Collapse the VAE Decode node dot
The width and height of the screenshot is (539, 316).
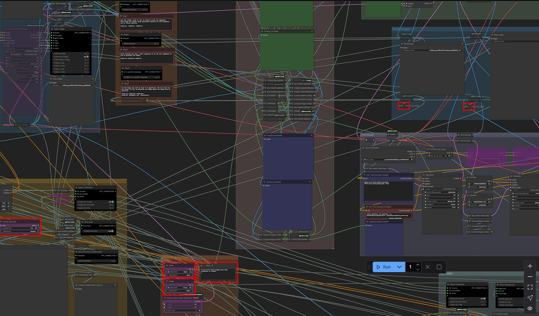tap(458, 135)
